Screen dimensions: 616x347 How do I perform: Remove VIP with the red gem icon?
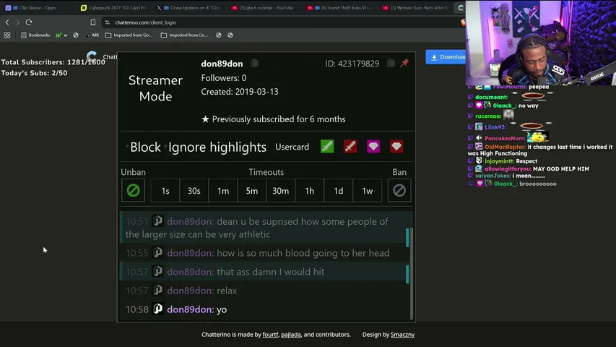click(x=396, y=146)
